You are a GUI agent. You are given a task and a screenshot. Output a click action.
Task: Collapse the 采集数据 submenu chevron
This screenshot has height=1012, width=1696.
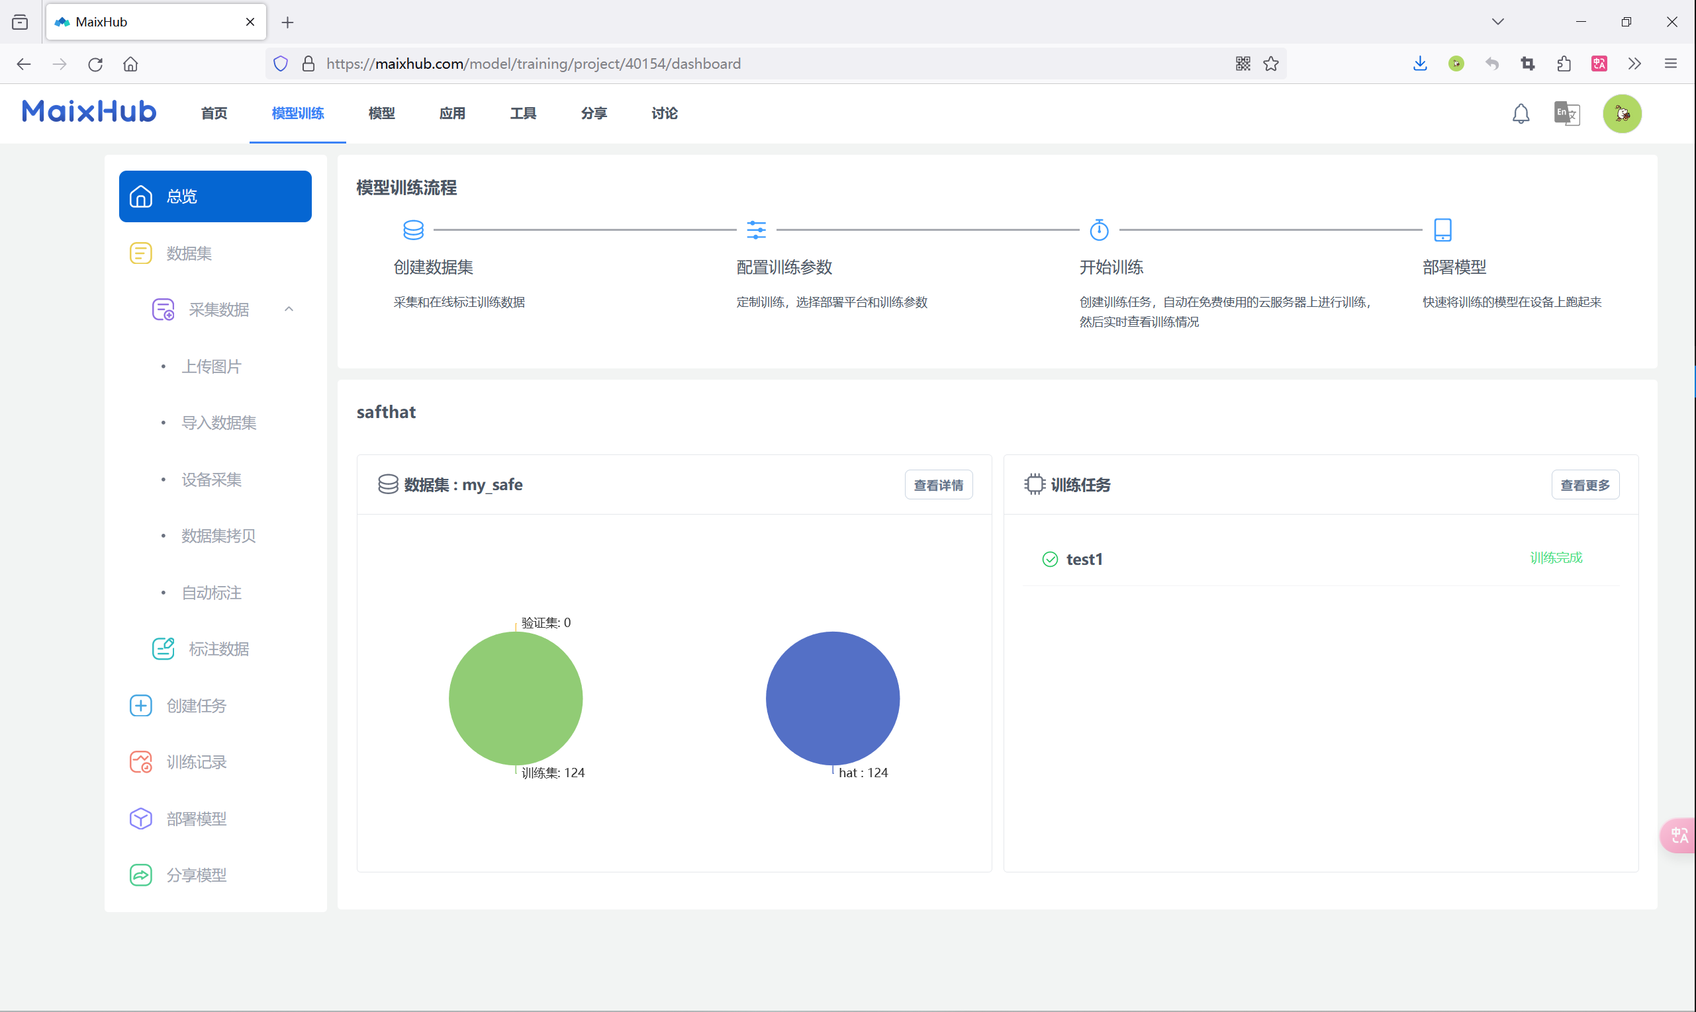(289, 310)
